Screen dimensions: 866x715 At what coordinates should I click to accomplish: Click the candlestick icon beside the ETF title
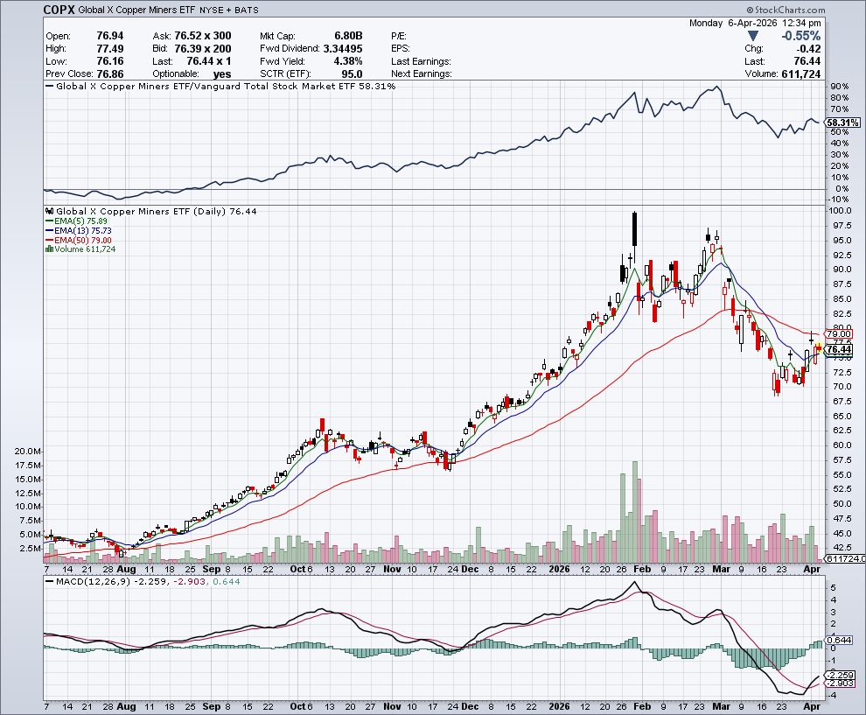pos(49,211)
